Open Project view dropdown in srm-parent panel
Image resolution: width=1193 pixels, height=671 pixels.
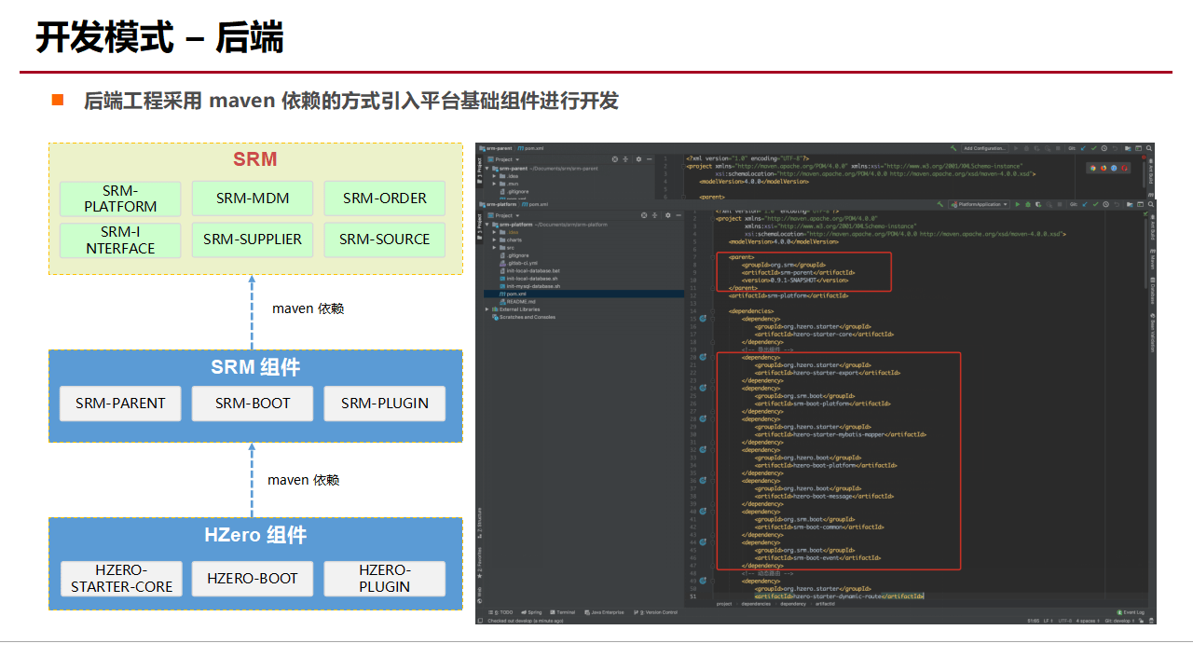coord(503,159)
